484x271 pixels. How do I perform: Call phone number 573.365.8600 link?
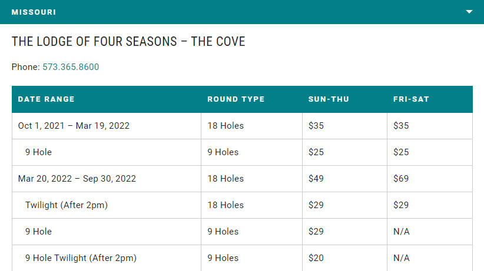(71, 67)
